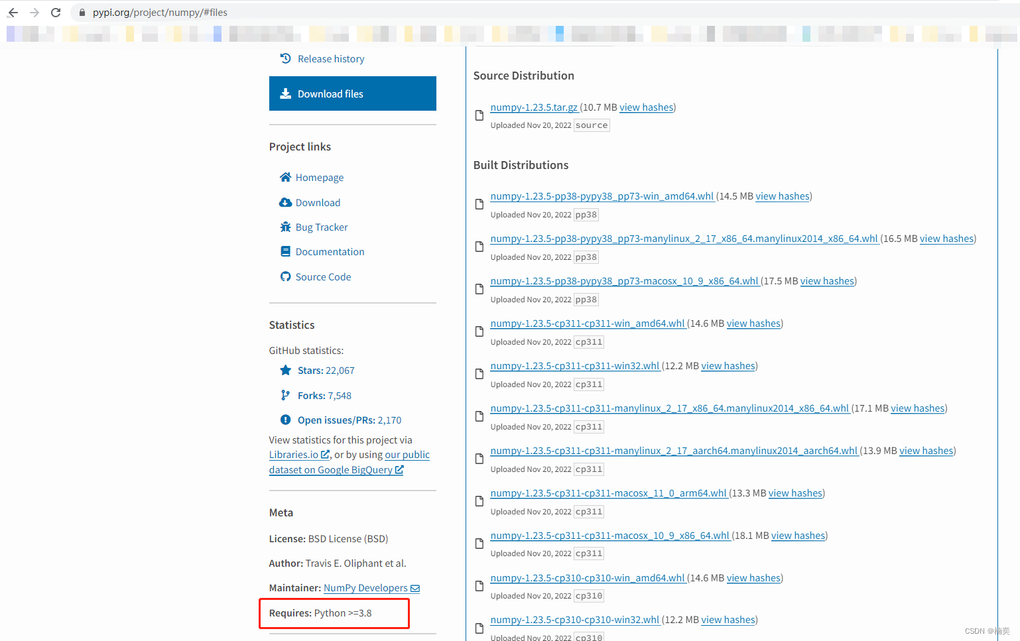Open the Libraries.io link
The image size is (1020, 641).
pyautogui.click(x=299, y=455)
